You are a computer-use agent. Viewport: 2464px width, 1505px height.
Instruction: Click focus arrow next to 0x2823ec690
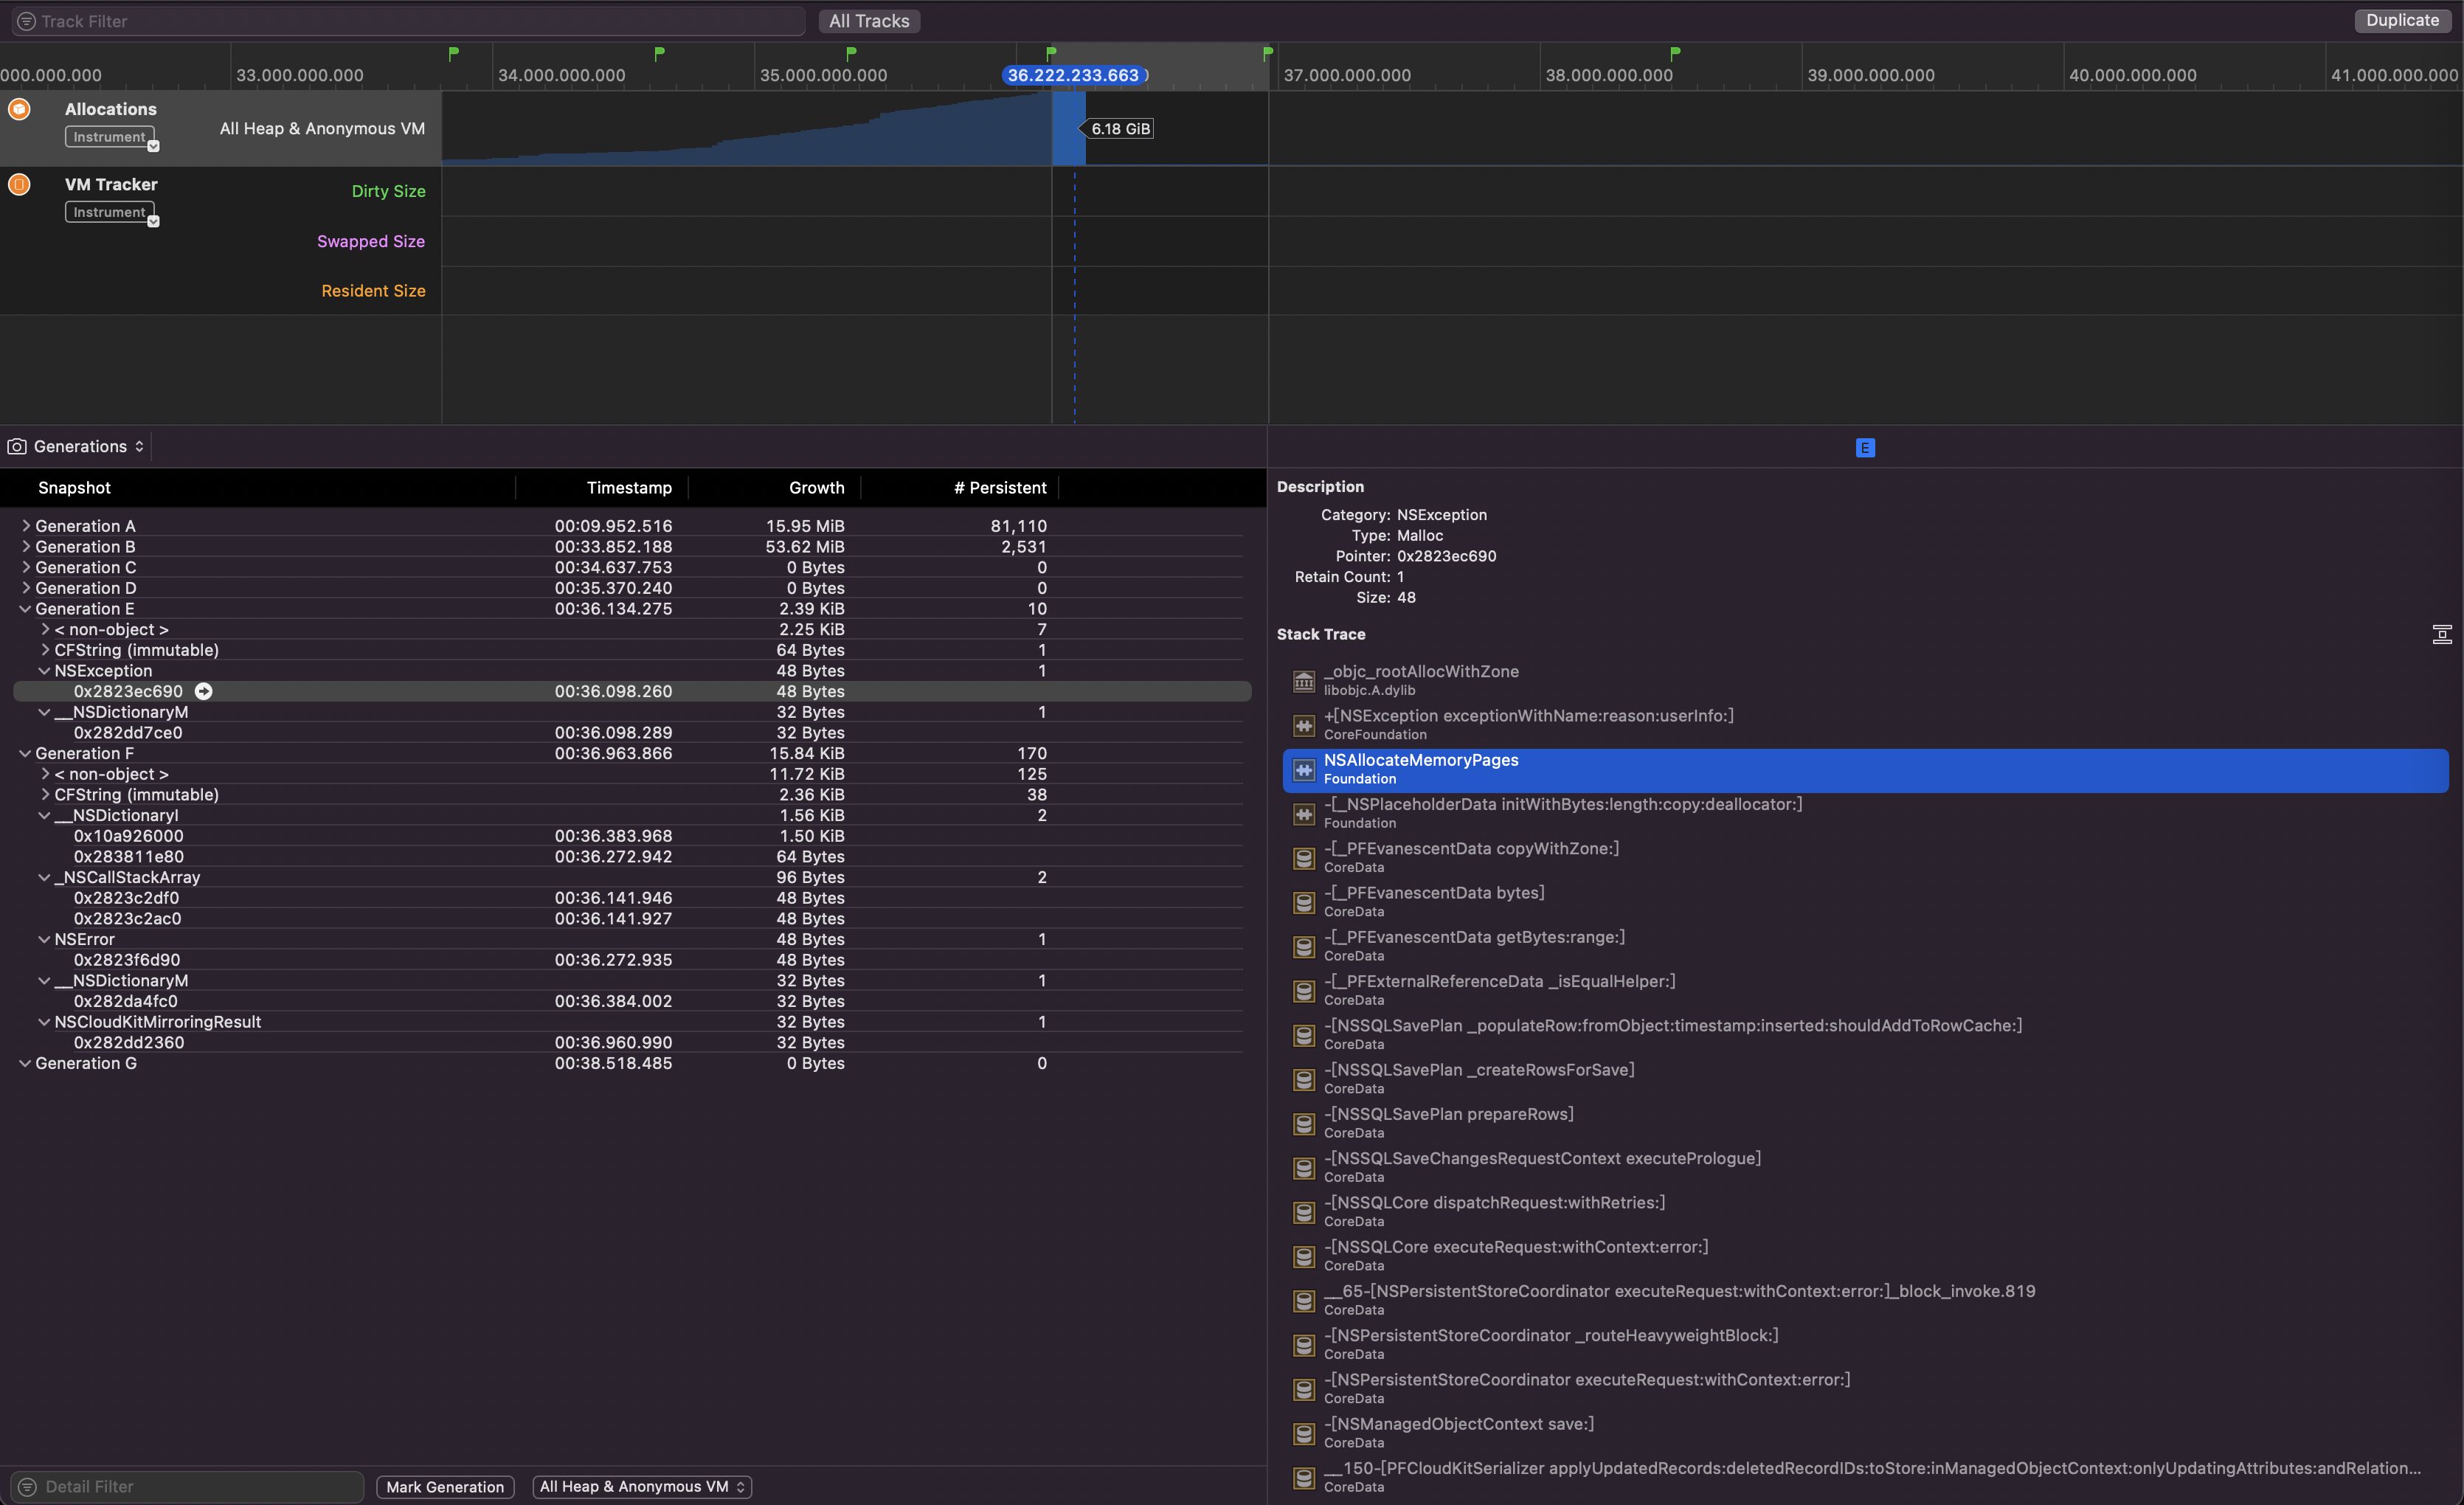pyautogui.click(x=203, y=691)
